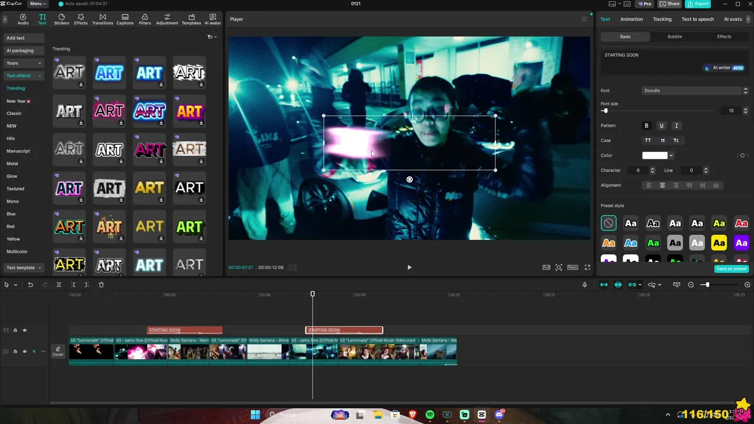Click Add text in sidebar
Screen dimensions: 754x424
(24, 38)
